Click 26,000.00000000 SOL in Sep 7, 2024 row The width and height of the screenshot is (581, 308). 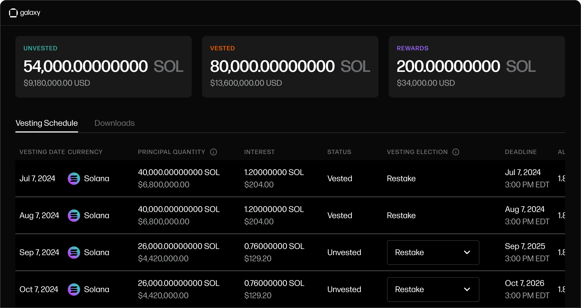tap(179, 246)
